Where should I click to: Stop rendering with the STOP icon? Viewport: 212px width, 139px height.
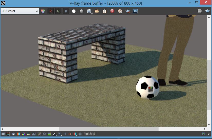point(200,11)
